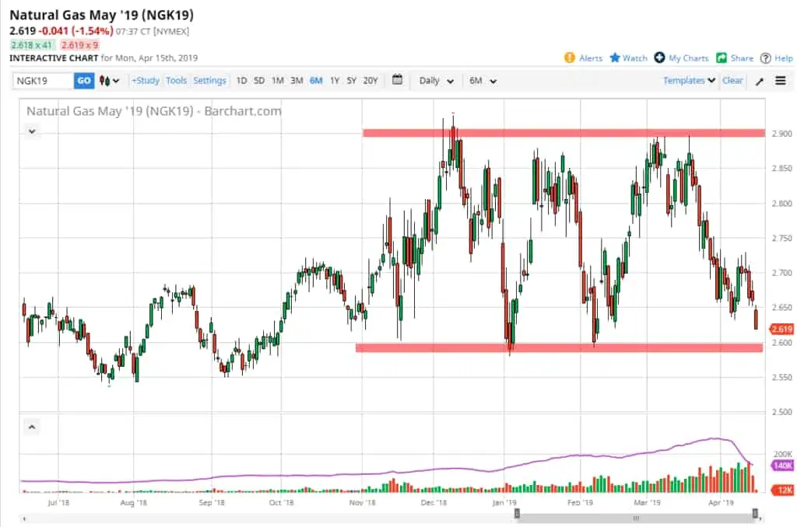Select the 3M range tab
The width and height of the screenshot is (797, 527).
point(297,81)
